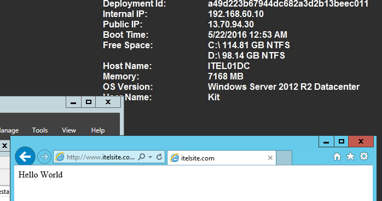
Task: Select the itelsite.com browser tab
Action: point(222,158)
